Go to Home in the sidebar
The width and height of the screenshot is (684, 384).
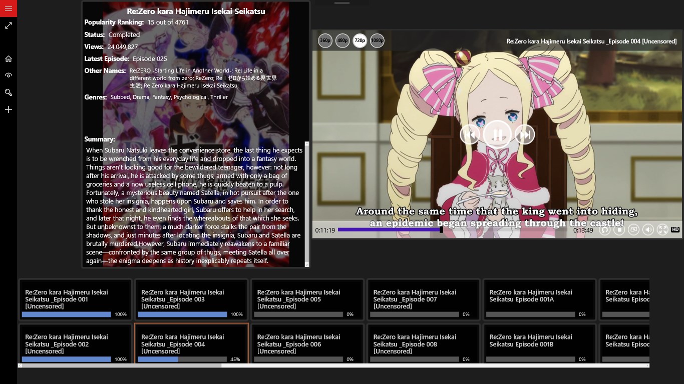(9, 58)
